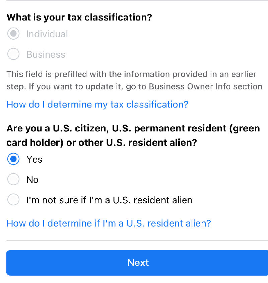268x283 pixels.
Task: Click the filled Yes radio indicator
Action: 13,159
